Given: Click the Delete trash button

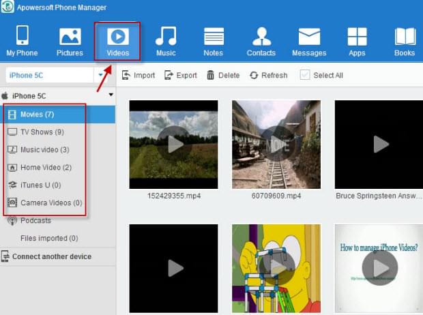Looking at the screenshot, I should coord(223,75).
